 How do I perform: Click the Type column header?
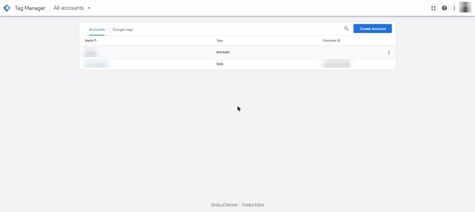(220, 41)
